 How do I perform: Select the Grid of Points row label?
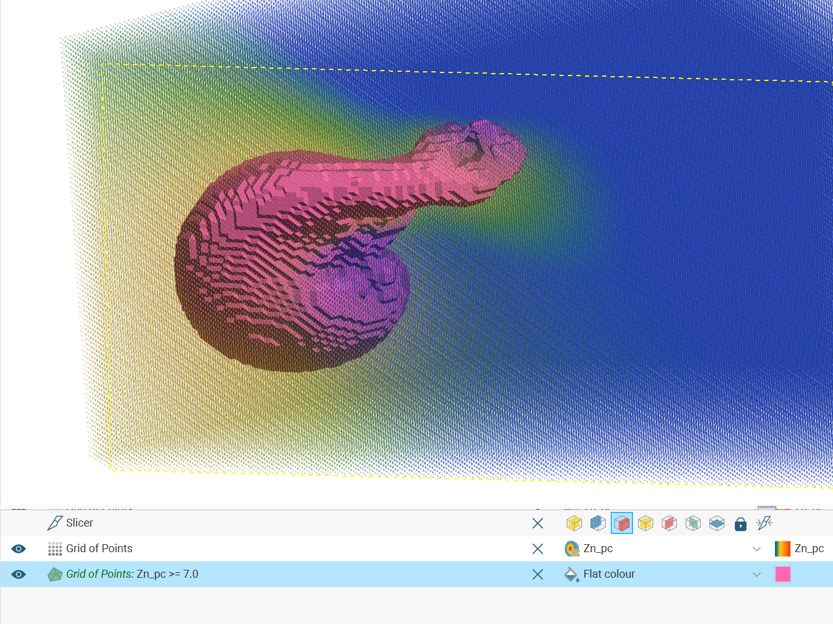99,549
